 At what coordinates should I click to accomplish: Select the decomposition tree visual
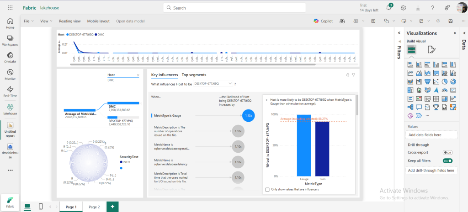(410, 107)
